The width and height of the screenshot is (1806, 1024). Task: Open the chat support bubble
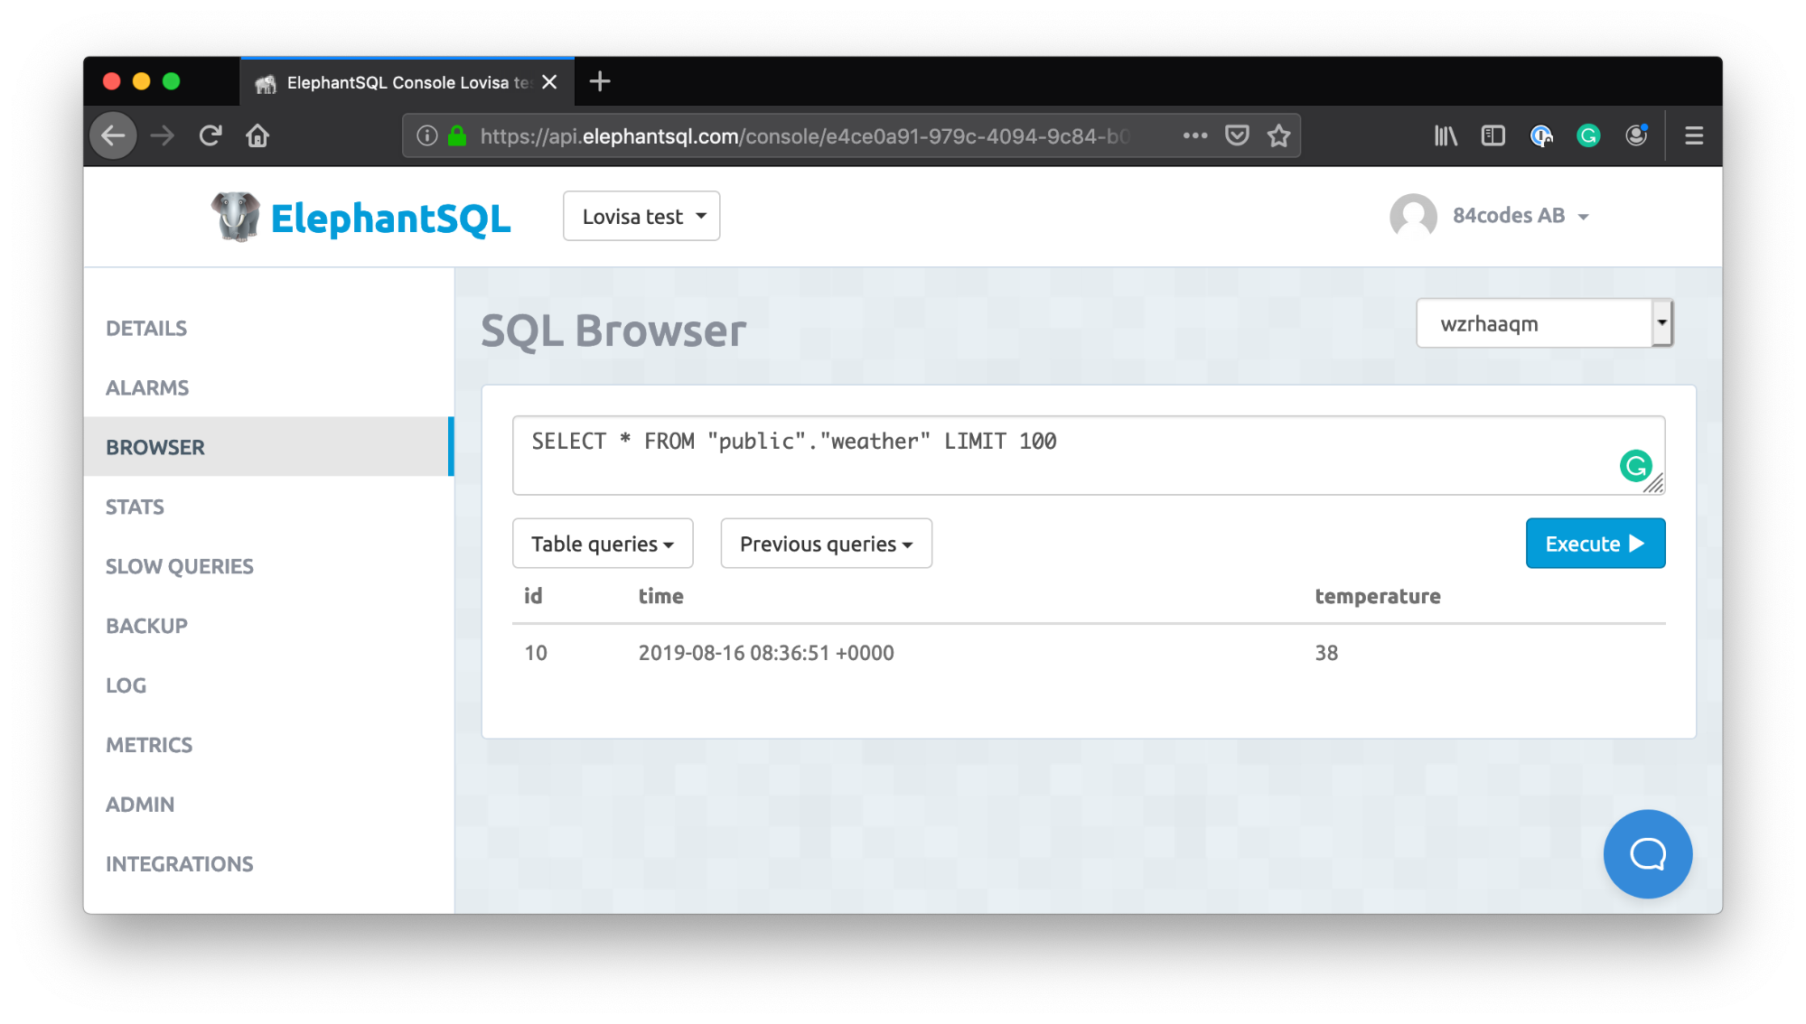[x=1647, y=853]
